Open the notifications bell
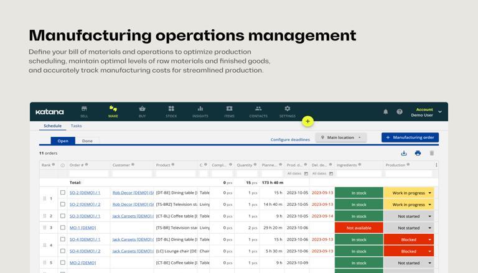The width and height of the screenshot is (478, 273). tap(386, 112)
